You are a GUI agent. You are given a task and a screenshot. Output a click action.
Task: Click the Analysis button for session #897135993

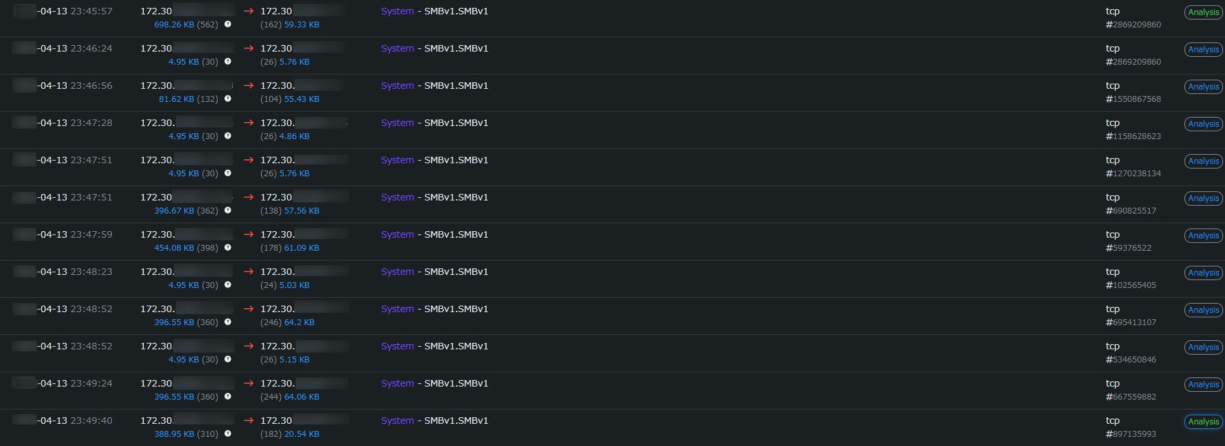(x=1203, y=422)
